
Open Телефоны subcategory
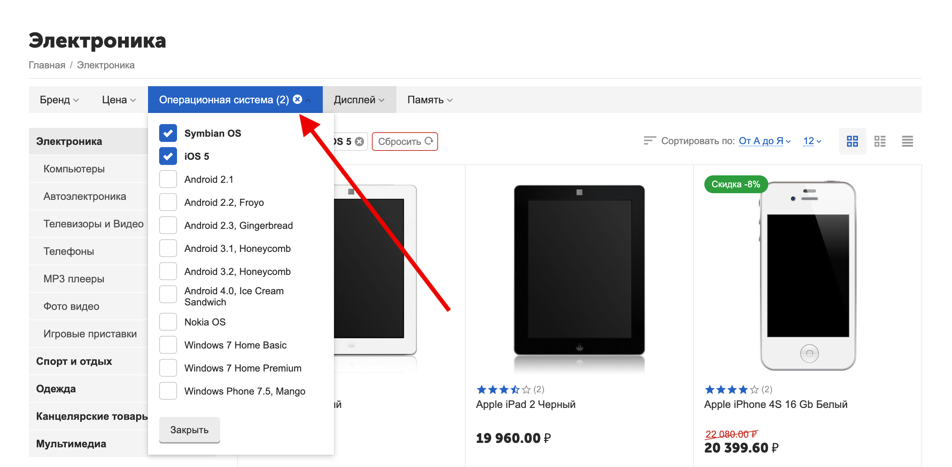(89, 251)
